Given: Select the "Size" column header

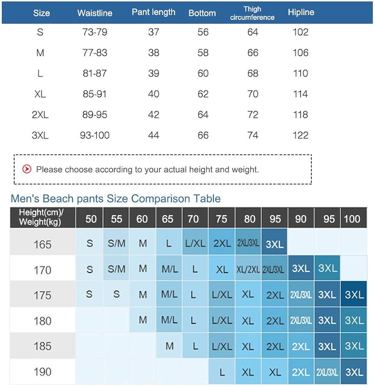Looking at the screenshot, I should point(41,13).
